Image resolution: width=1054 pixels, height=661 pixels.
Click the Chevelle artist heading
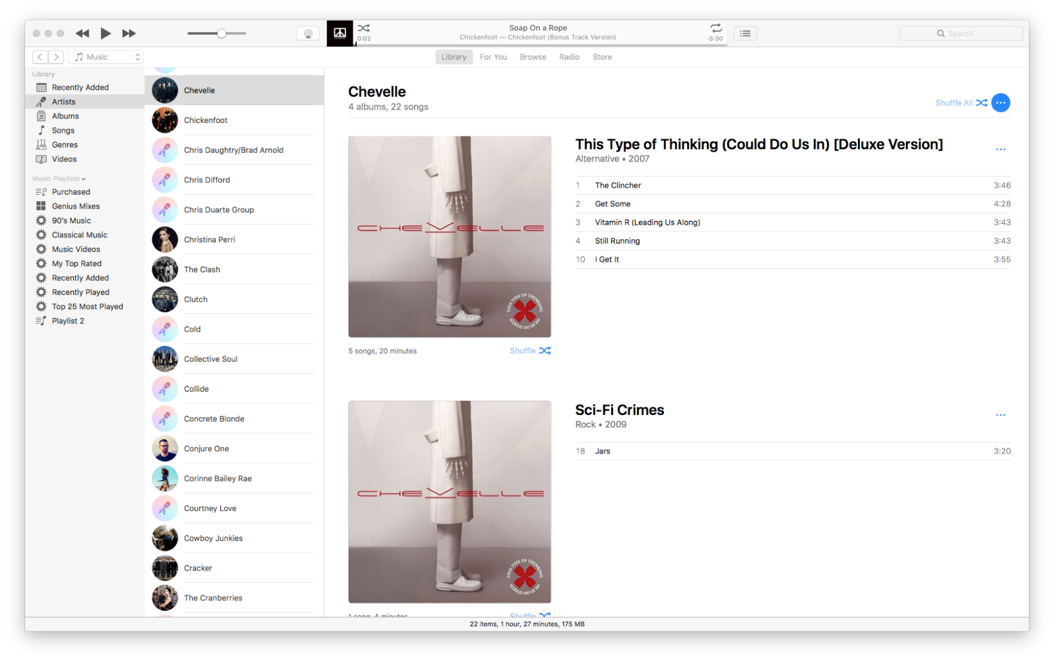[377, 92]
